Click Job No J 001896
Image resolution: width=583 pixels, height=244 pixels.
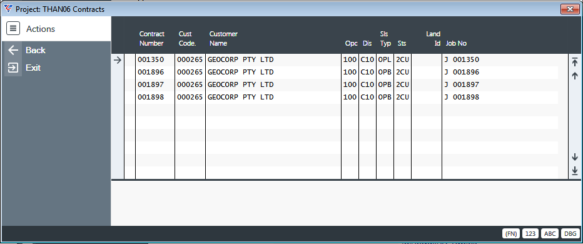[x=462, y=72]
